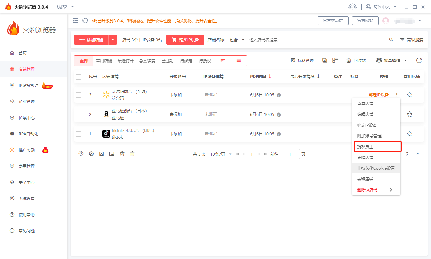Collapse the sidebar with the menu icon
This screenshot has width=431, height=259.
point(75,21)
